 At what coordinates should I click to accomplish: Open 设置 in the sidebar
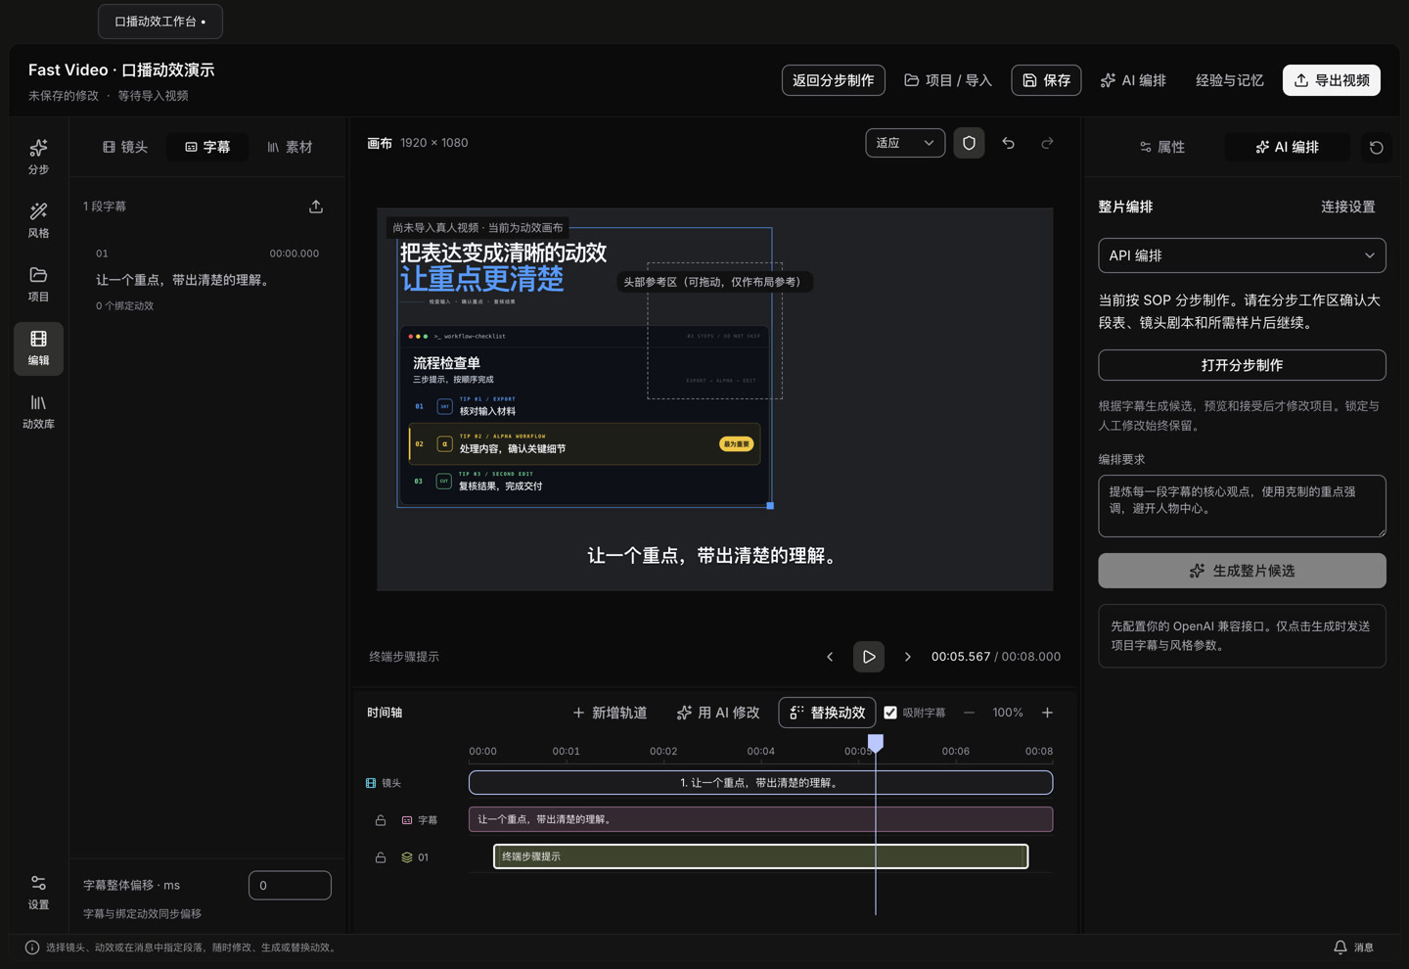point(38,892)
